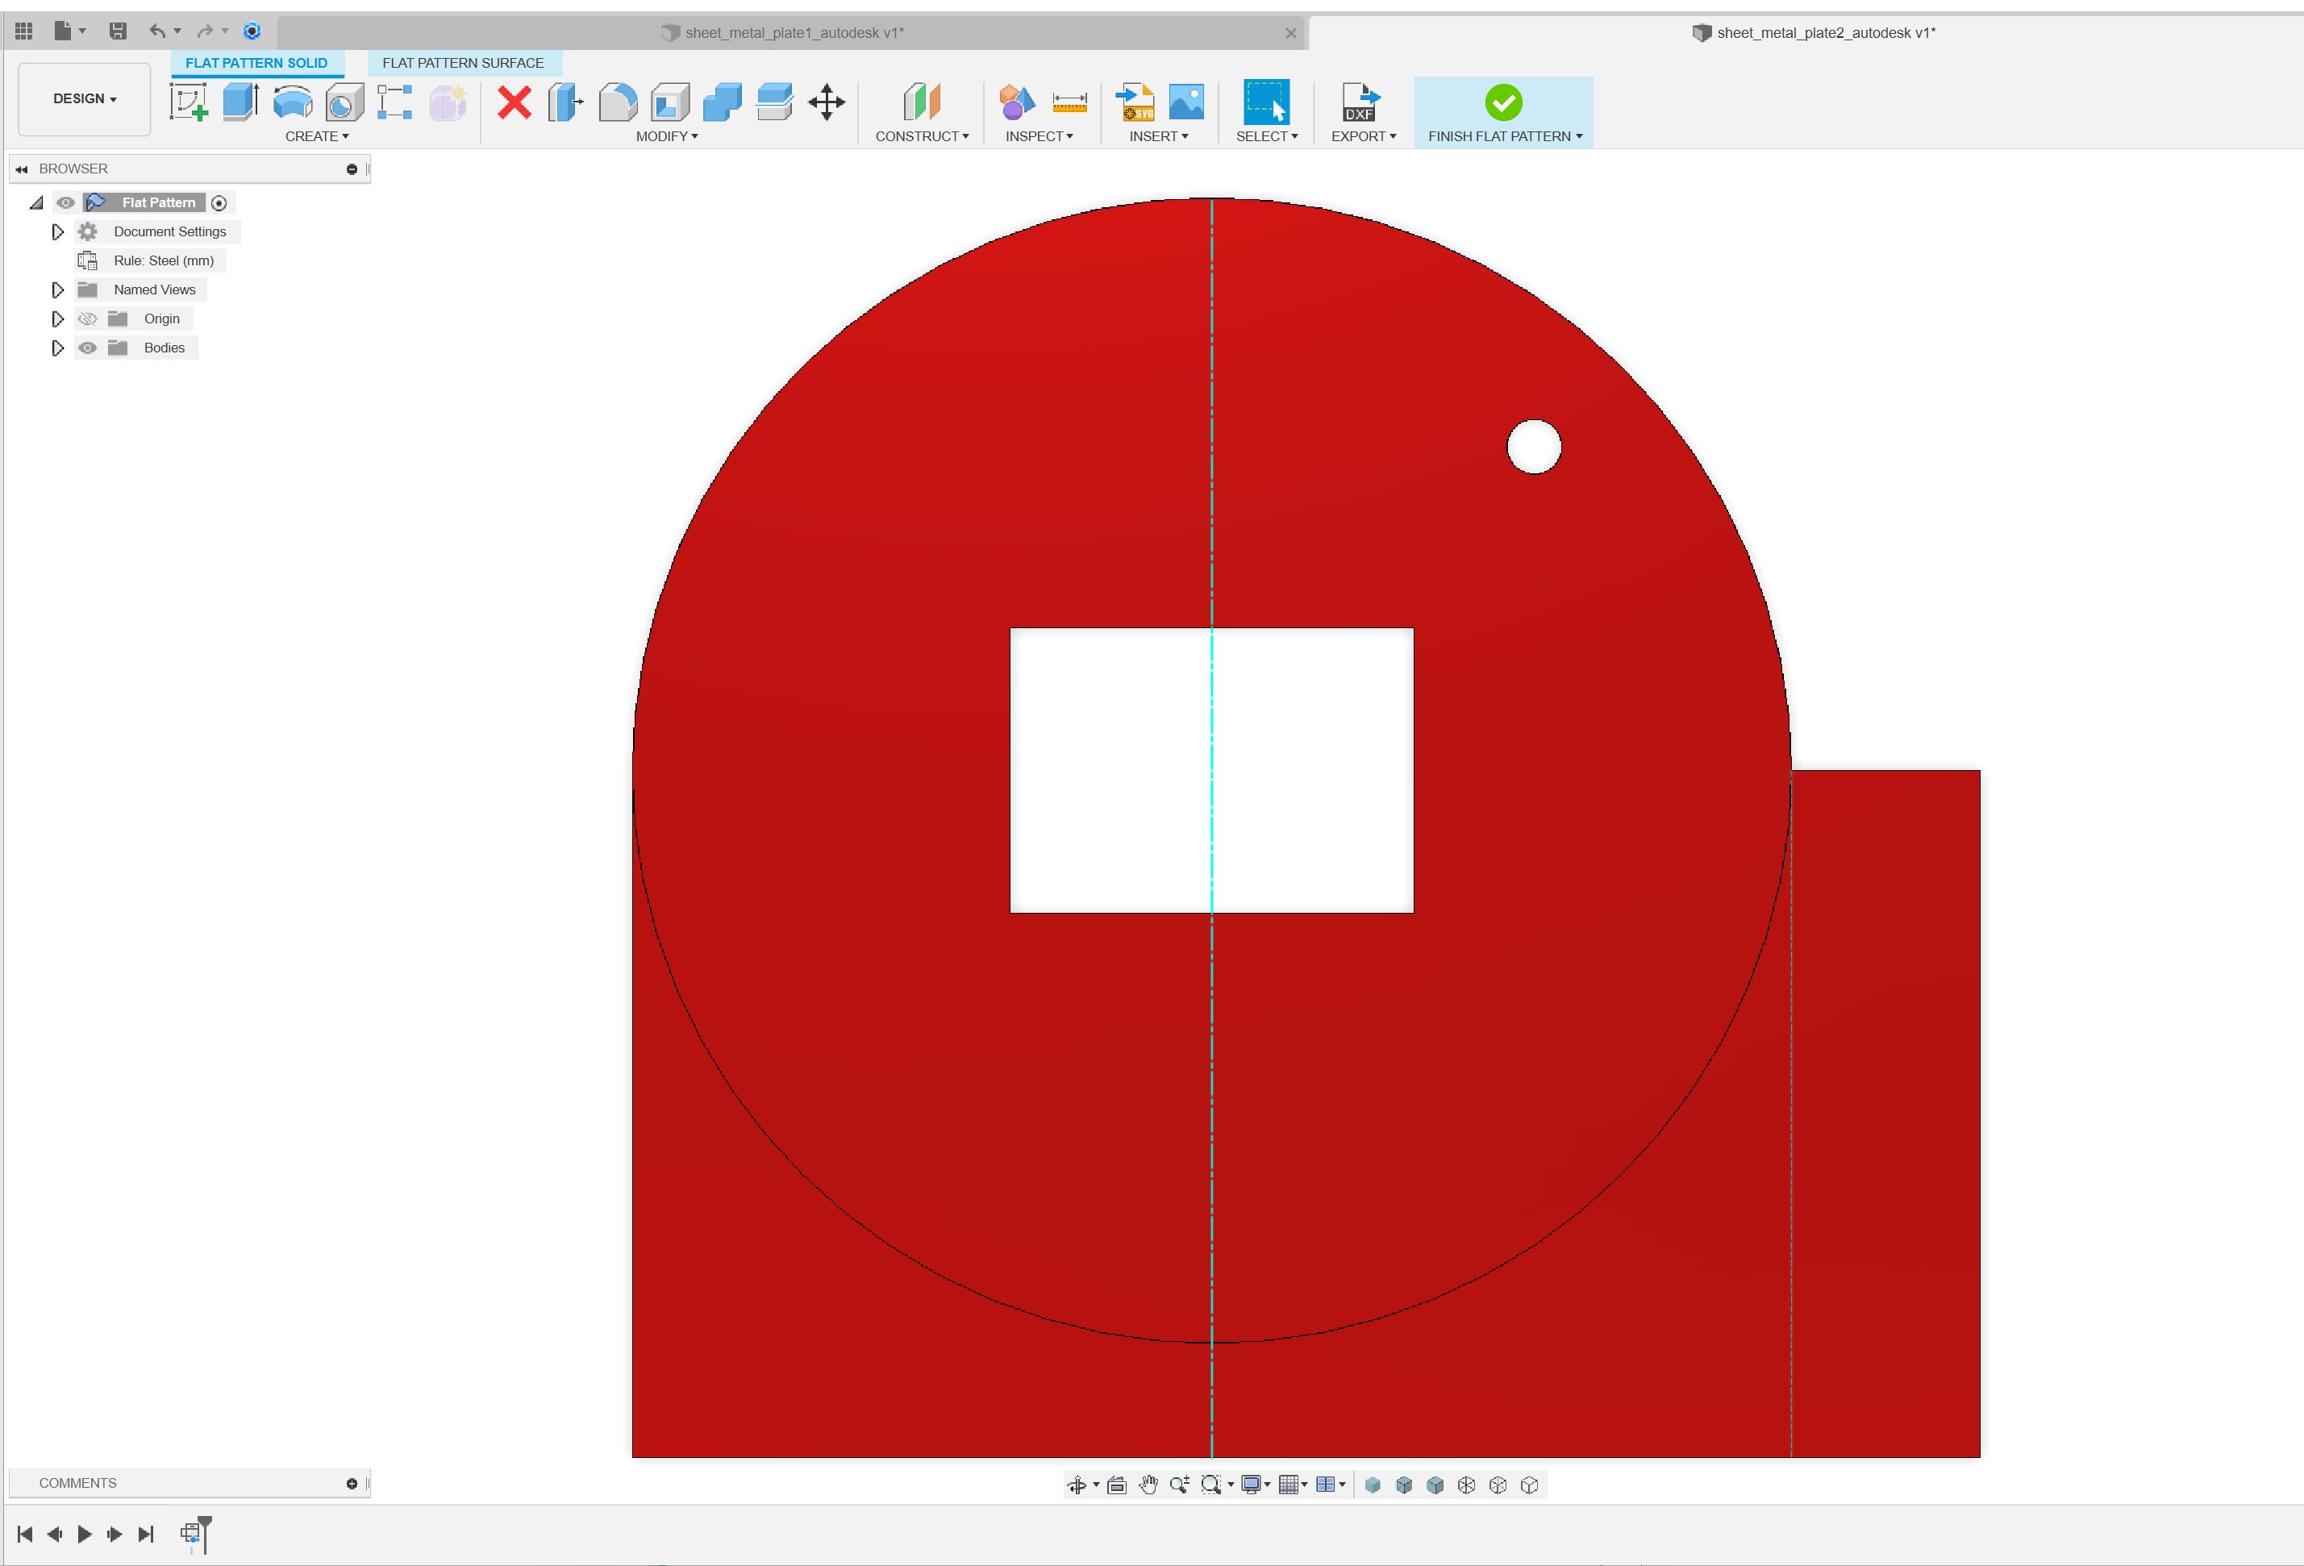Open the sheet_metal_plate2_autodesk v1 document tab
This screenshot has height=1566, width=2304.
click(1814, 31)
